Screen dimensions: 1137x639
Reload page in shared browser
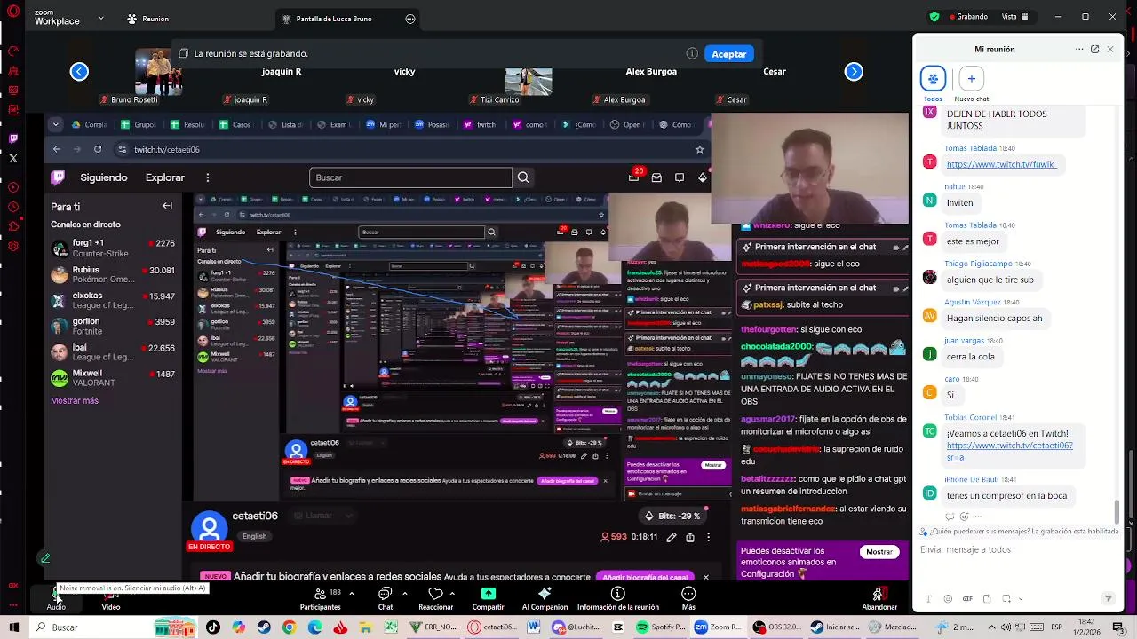click(98, 149)
